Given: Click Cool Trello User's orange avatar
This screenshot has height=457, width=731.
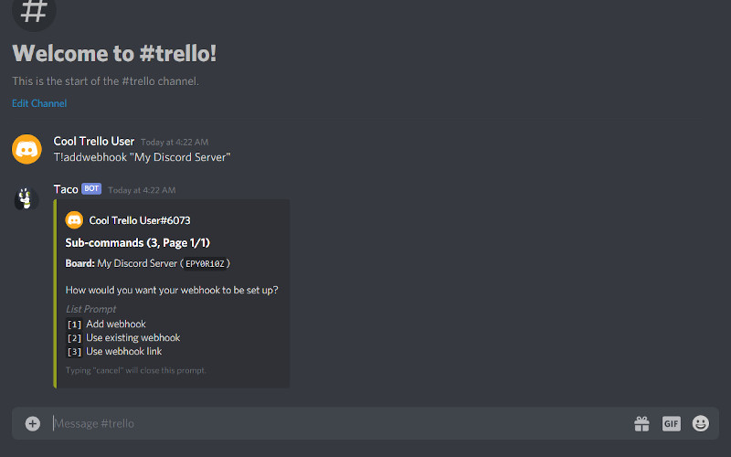Looking at the screenshot, I should click(x=26, y=149).
